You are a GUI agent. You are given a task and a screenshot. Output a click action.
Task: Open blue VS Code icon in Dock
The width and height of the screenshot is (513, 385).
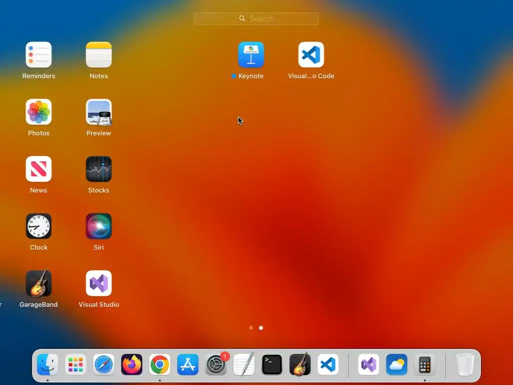328,364
